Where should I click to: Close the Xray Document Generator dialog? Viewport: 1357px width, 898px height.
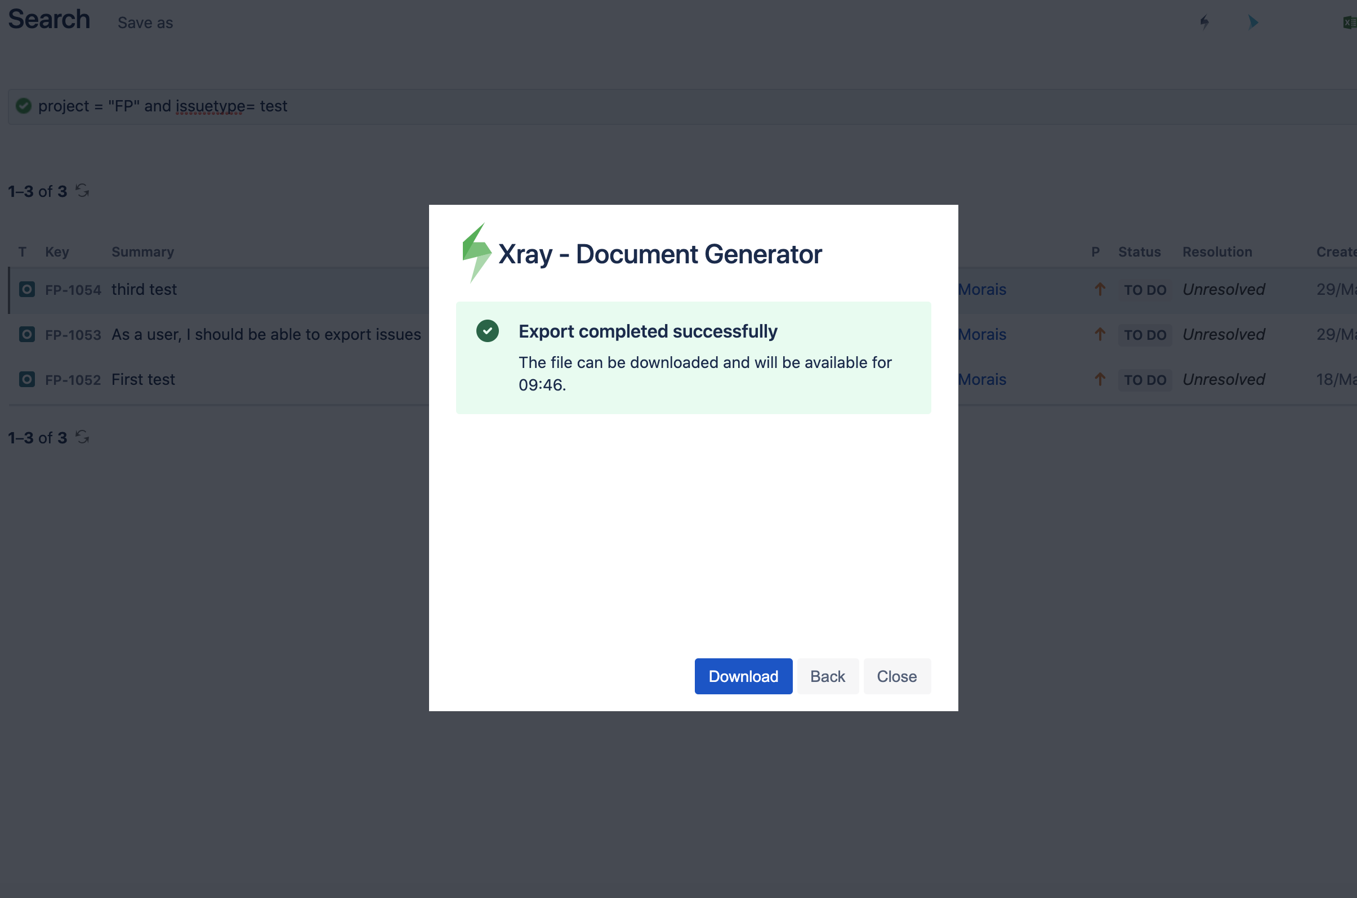[x=897, y=676]
